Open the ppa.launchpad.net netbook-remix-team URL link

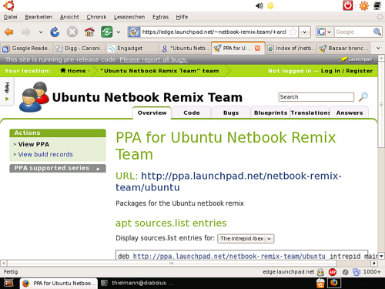coord(229,182)
